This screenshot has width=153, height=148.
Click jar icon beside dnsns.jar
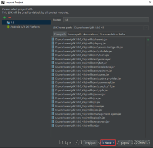tap(53, 55)
